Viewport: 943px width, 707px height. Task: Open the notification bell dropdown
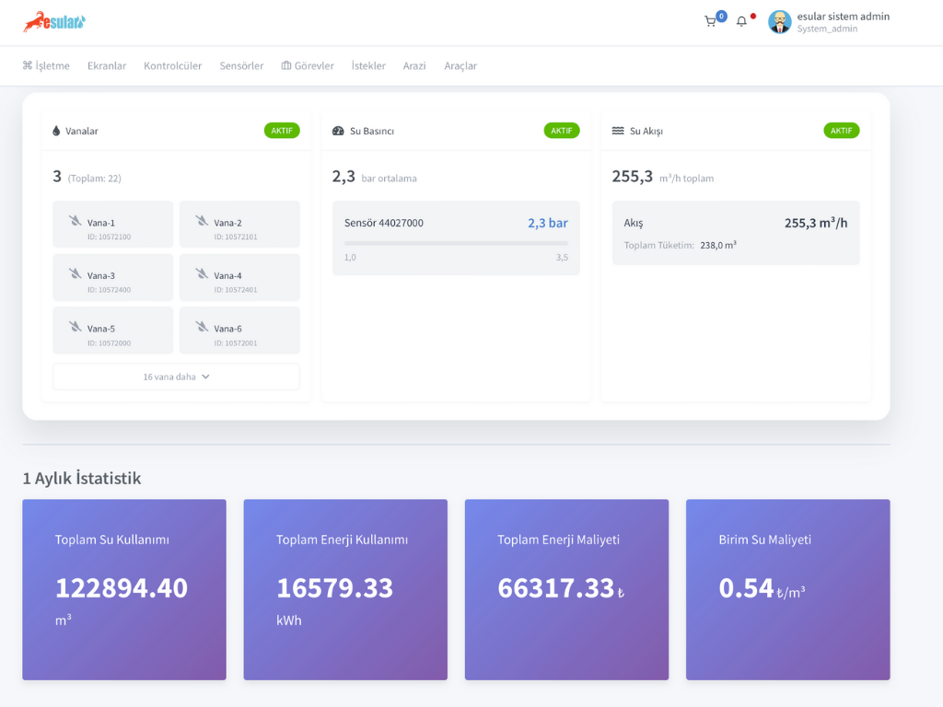[742, 21]
